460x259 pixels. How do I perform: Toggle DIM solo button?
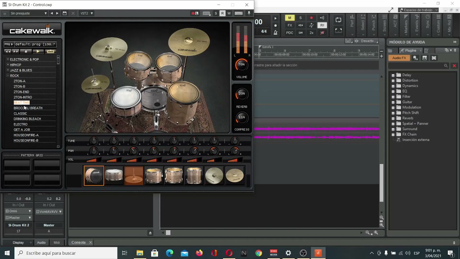click(x=300, y=33)
